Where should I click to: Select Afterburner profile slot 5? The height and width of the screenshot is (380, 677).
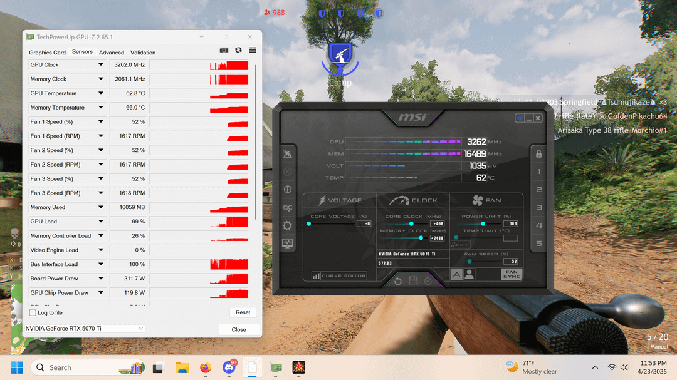539,244
